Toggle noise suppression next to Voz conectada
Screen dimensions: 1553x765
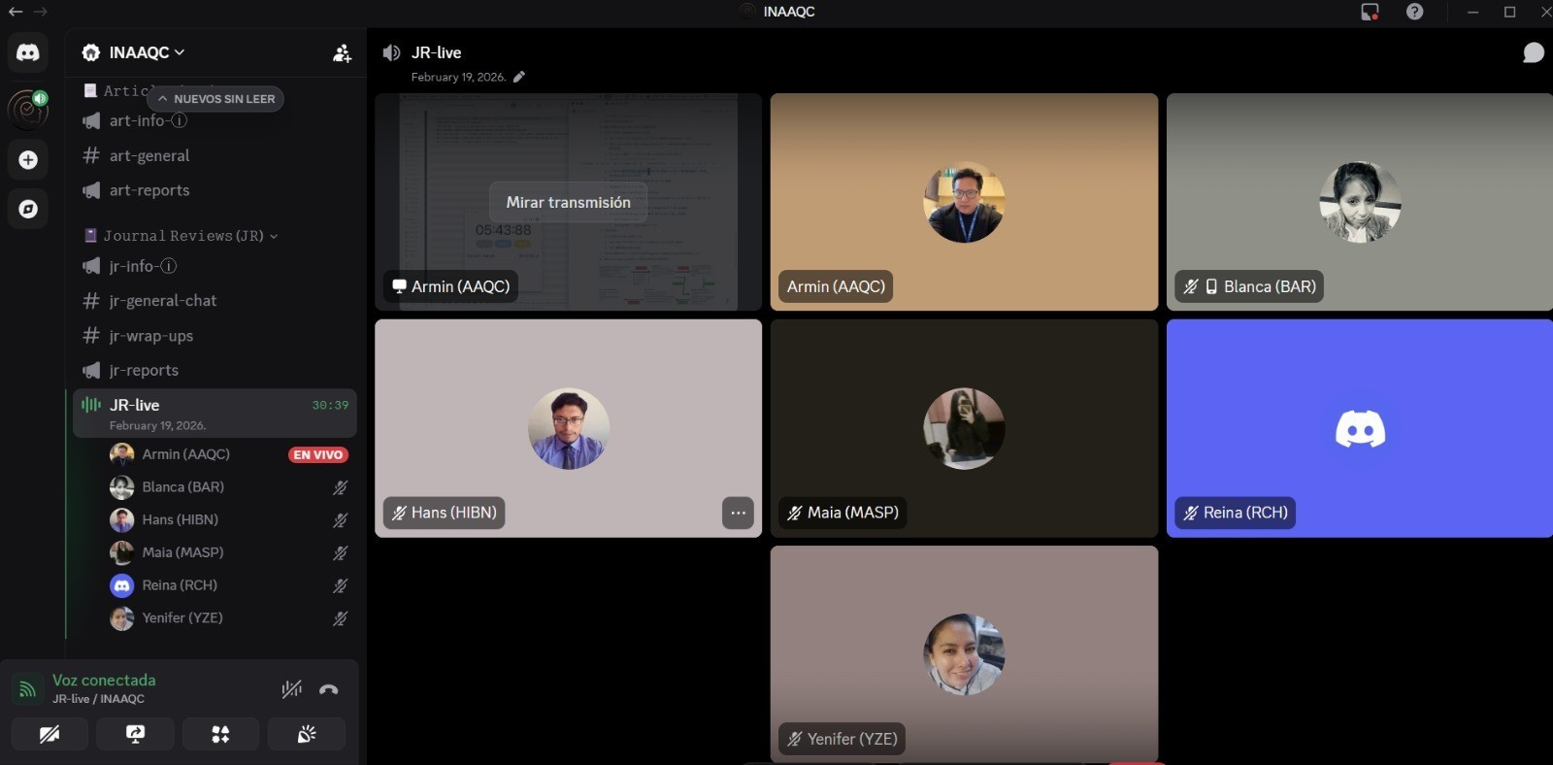291,689
